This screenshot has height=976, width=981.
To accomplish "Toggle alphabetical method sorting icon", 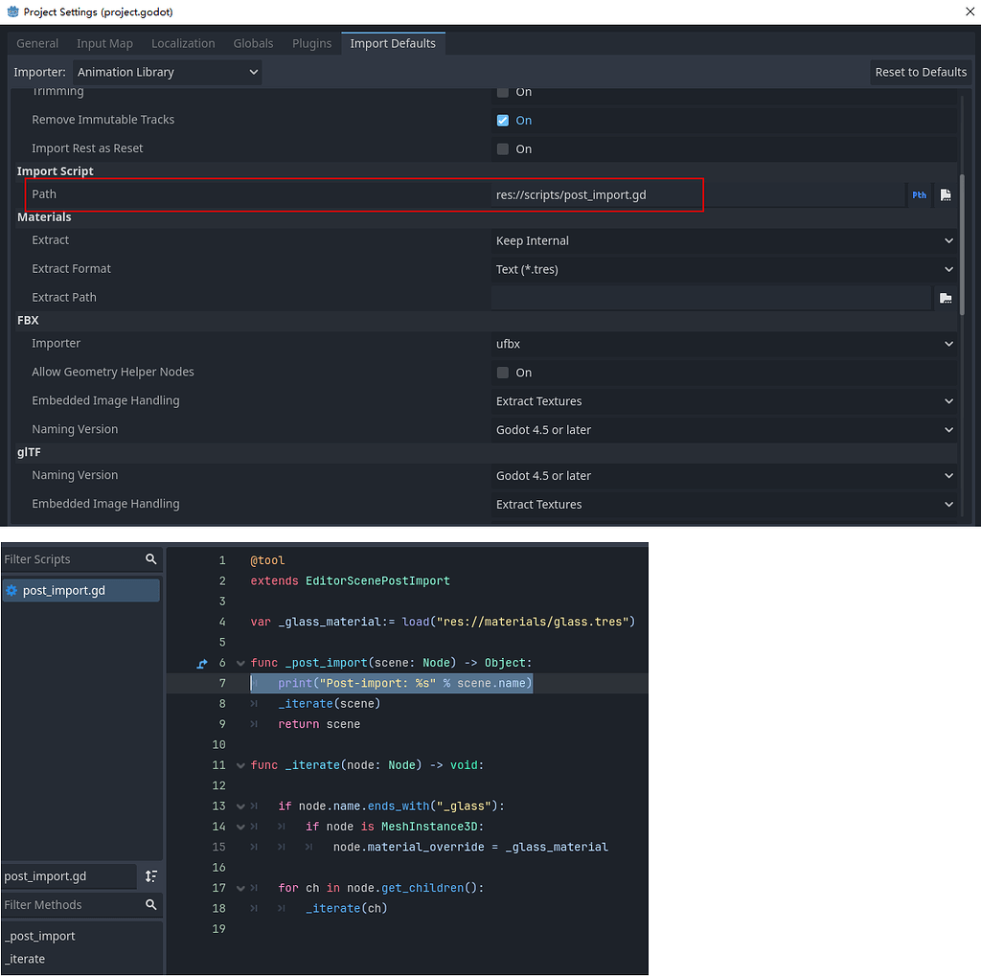I will coord(150,875).
